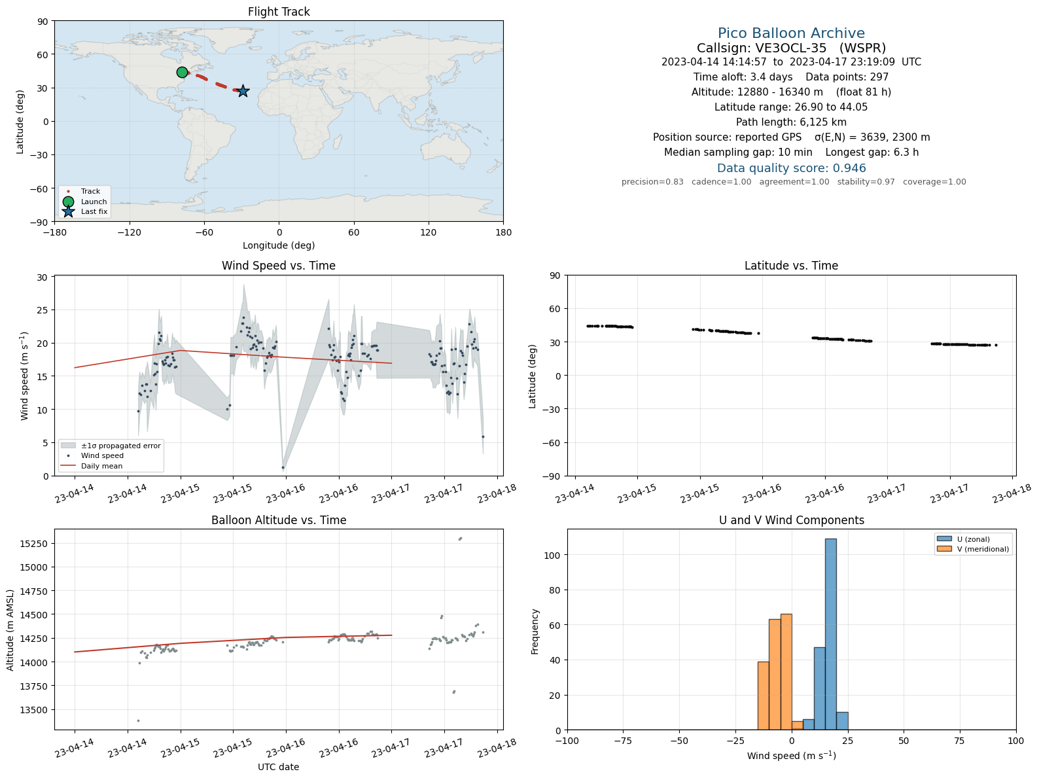
Task: Click the tallest orange V histogram bar
Action: 786,672
